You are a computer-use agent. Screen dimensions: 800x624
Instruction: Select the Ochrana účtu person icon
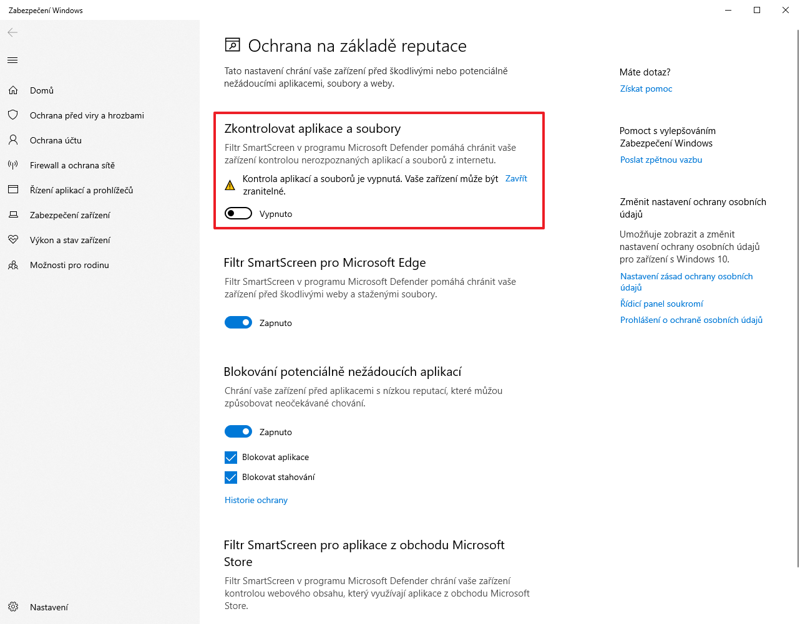pos(12,140)
